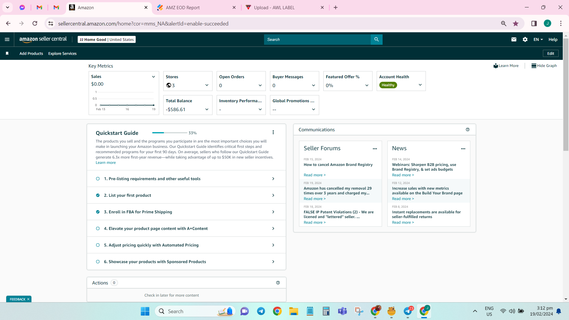Expand the Total Balance dropdown
Image resolution: width=569 pixels, height=320 pixels.
(207, 109)
